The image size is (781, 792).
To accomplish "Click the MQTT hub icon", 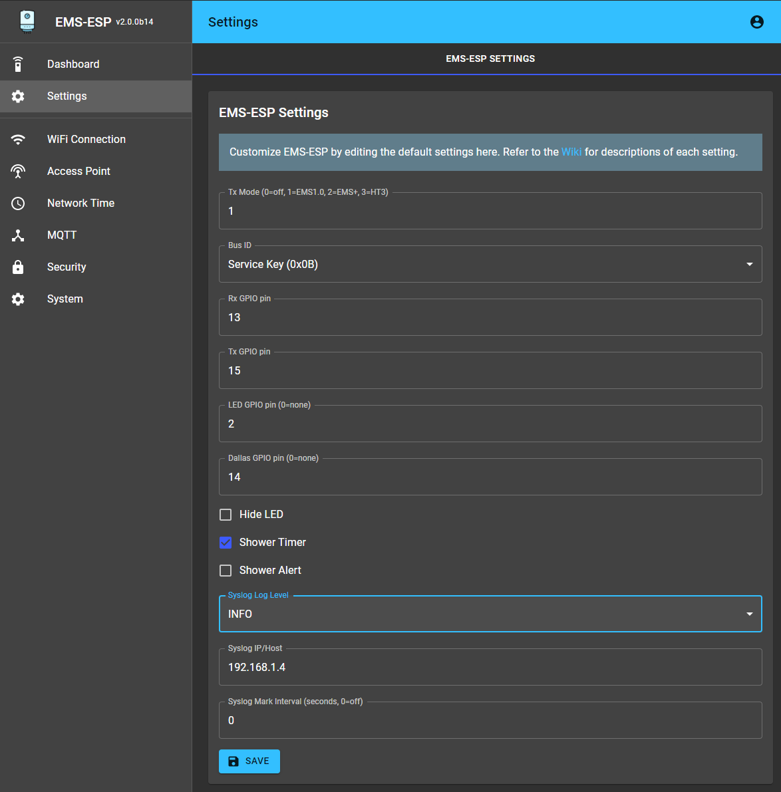I will (x=18, y=235).
